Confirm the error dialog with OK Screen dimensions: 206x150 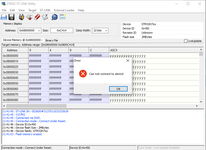[118, 89]
